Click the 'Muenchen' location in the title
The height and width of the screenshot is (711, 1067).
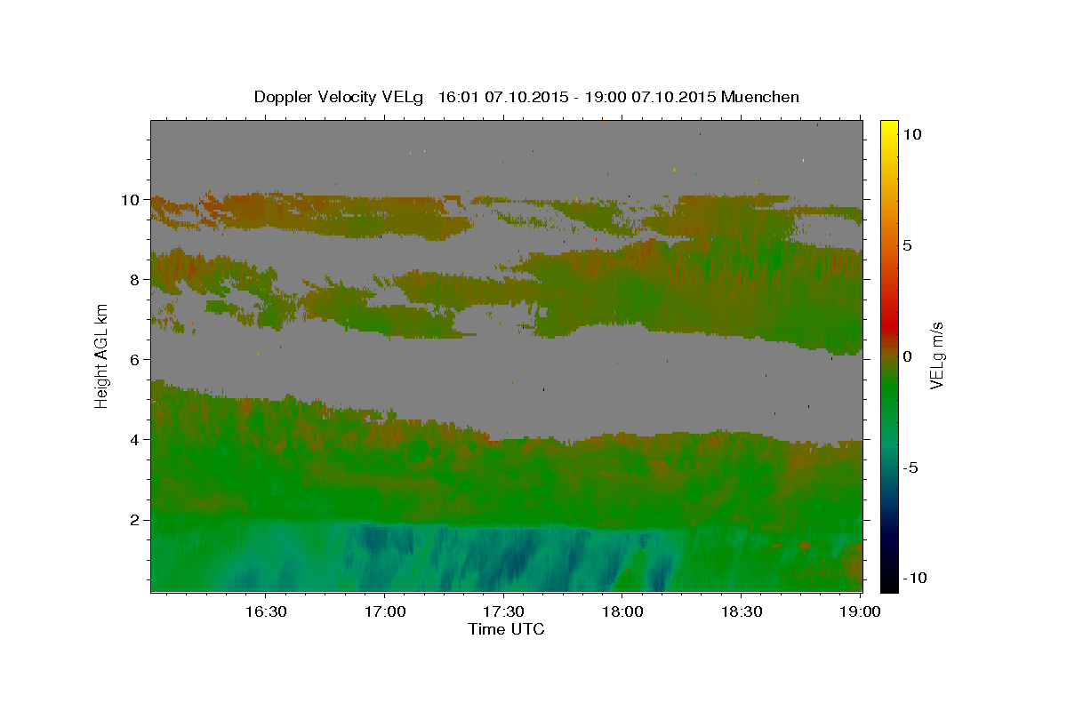point(760,97)
